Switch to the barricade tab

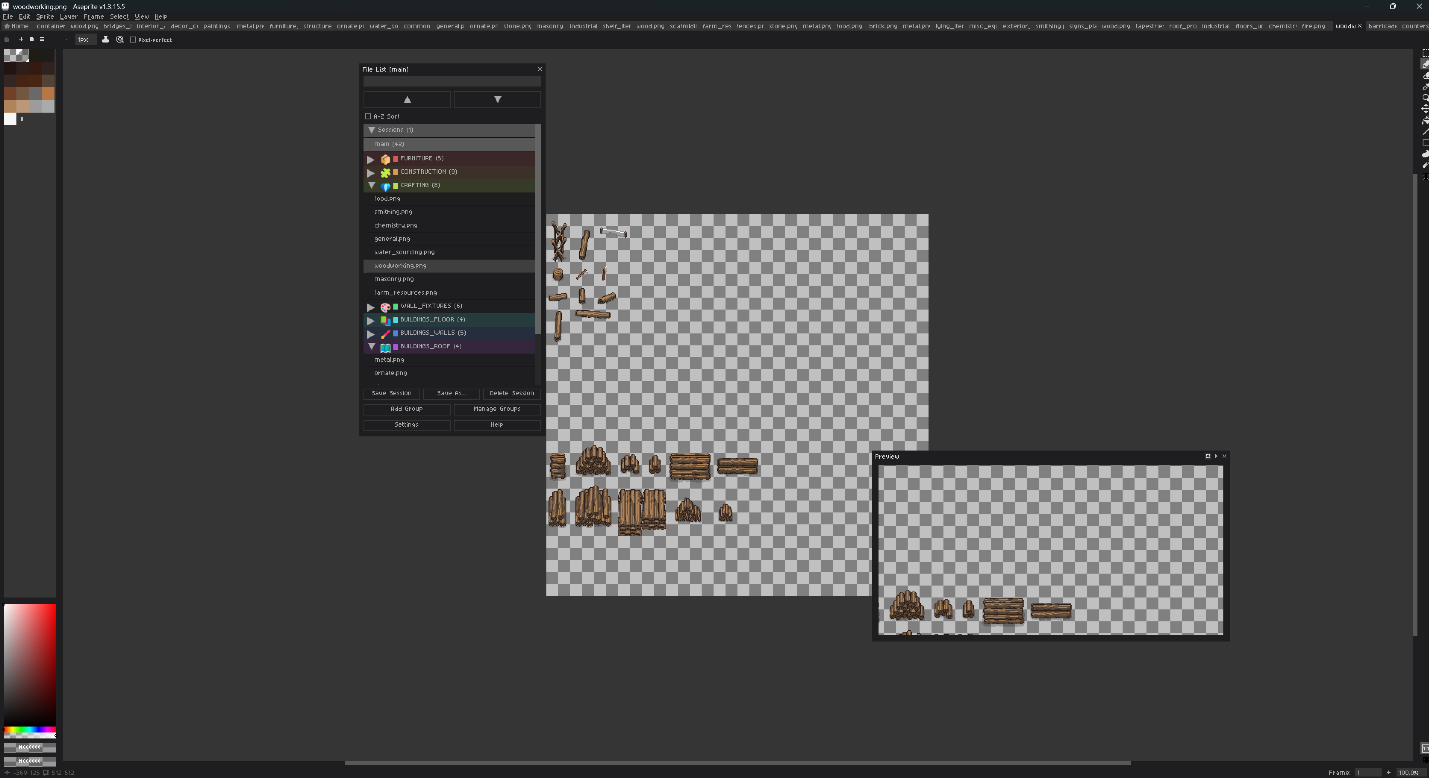1382,26
